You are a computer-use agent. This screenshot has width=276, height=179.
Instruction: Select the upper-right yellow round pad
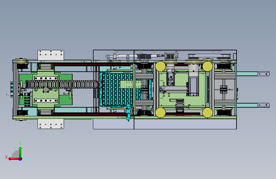point(208,66)
